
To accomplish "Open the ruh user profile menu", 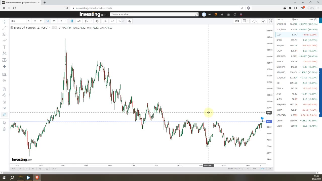I will (x=207, y=14).
